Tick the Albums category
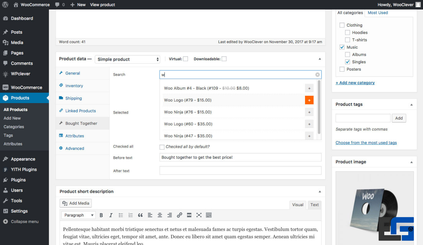 [x=347, y=54]
